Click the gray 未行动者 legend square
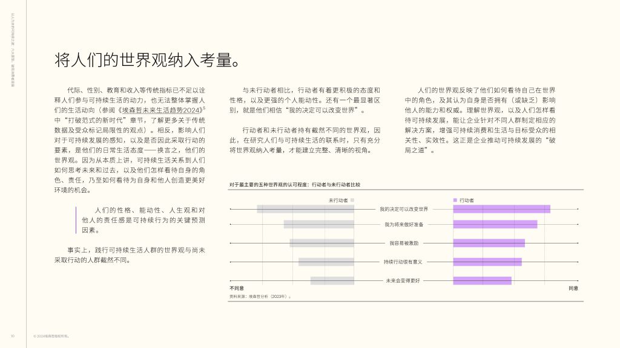Image resolution: width=620 pixels, height=348 pixels. 352,201
